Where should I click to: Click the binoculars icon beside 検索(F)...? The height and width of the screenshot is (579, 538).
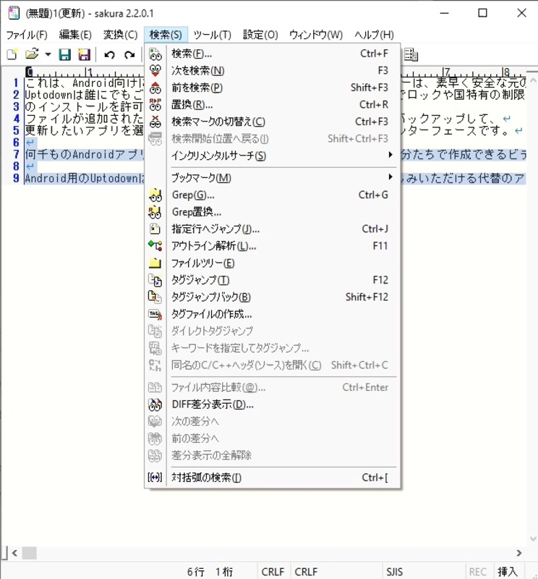(x=155, y=54)
